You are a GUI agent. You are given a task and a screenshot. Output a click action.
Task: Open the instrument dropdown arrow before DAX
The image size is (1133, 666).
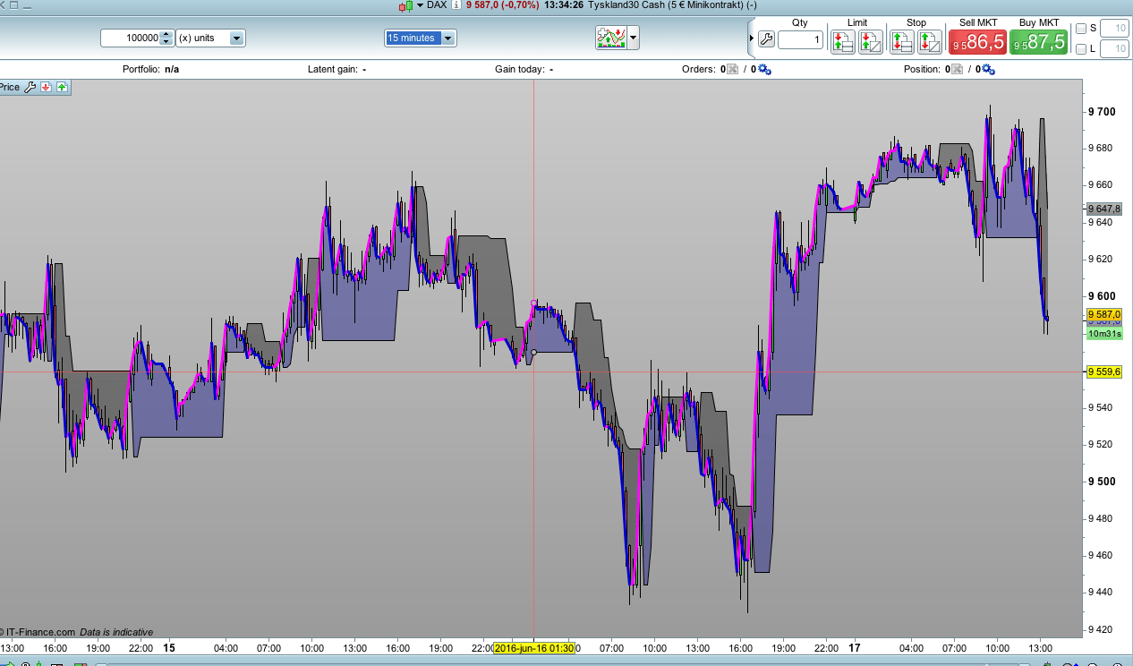[420, 5]
